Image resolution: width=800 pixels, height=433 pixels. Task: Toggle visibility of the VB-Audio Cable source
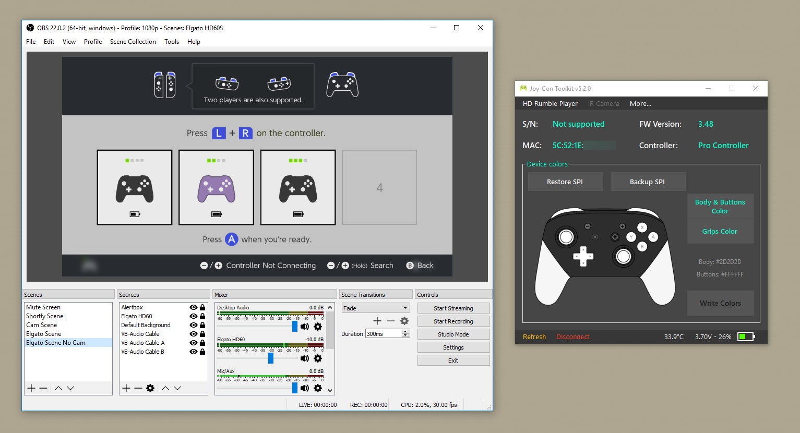[x=194, y=334]
